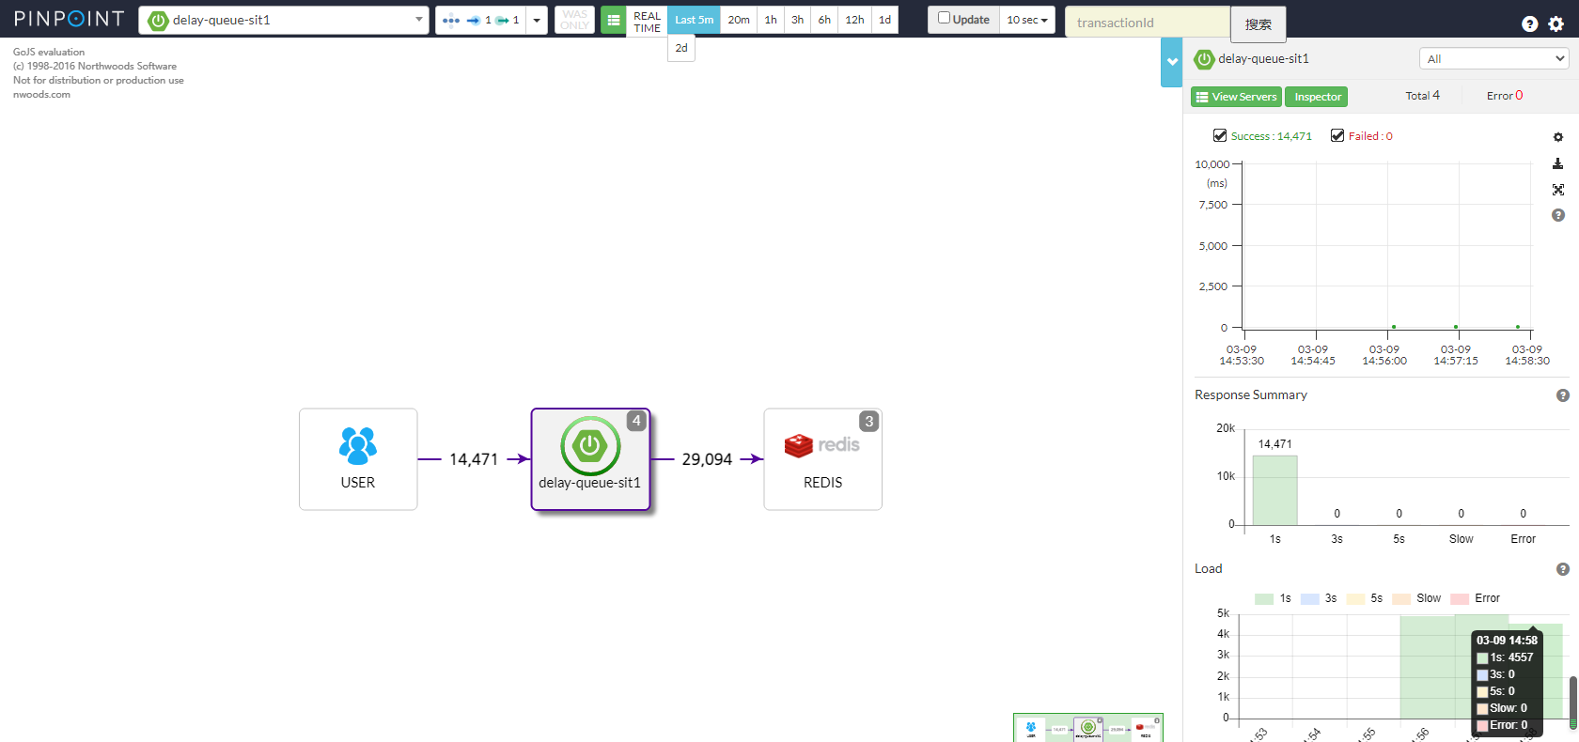Viewport: 1579px width, 742px height.
Task: Select Last 5m time range
Action: (x=695, y=20)
